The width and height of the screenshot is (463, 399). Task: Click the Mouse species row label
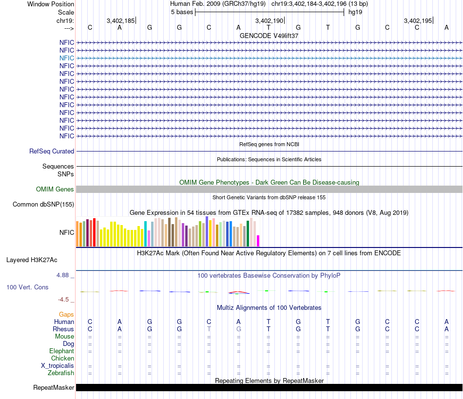[x=64, y=337]
